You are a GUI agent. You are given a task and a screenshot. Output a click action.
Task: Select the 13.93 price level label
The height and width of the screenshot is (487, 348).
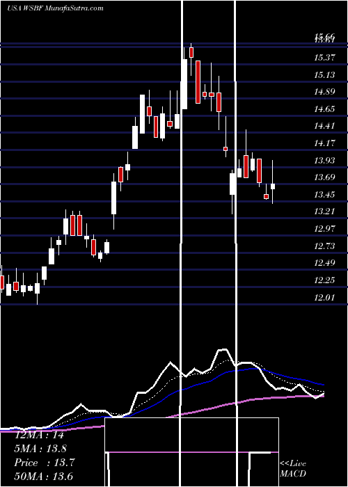pyautogui.click(x=325, y=160)
